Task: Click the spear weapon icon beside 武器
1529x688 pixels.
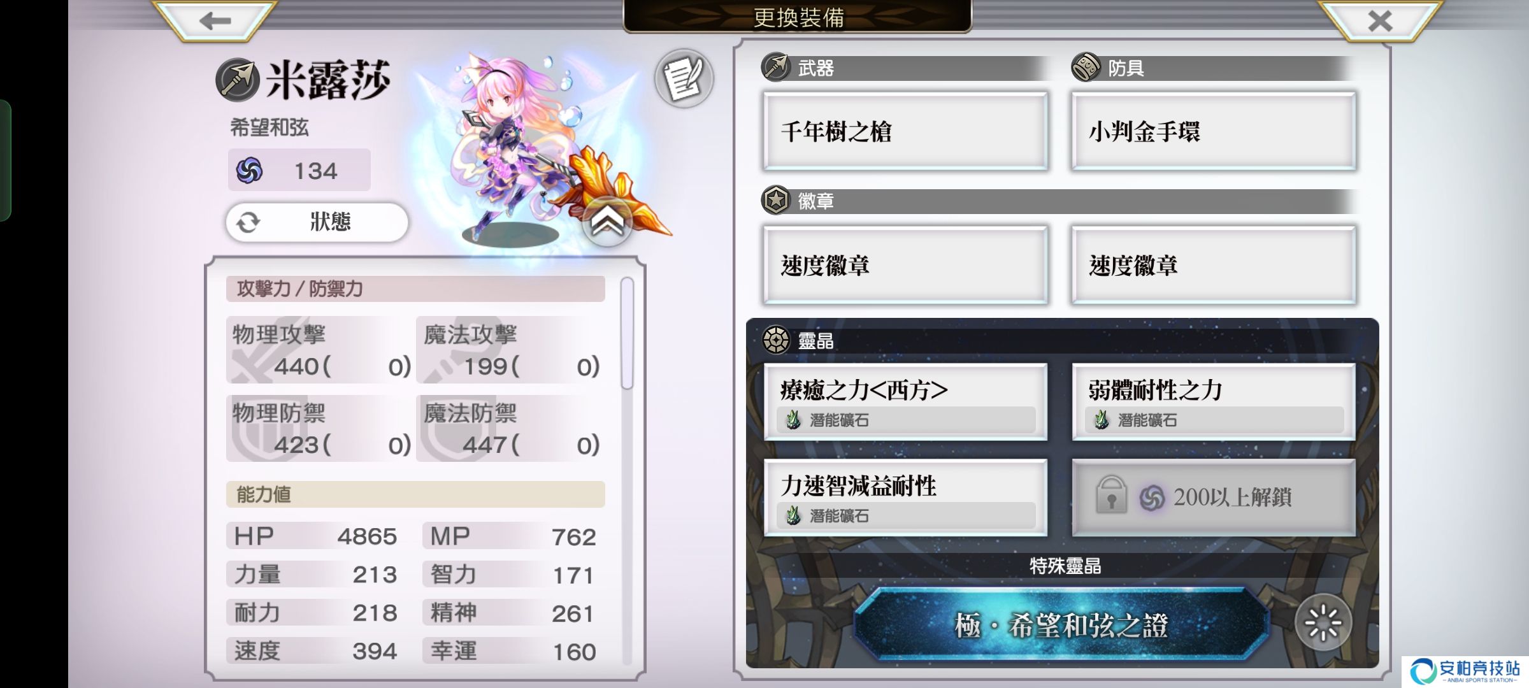Action: 776,67
